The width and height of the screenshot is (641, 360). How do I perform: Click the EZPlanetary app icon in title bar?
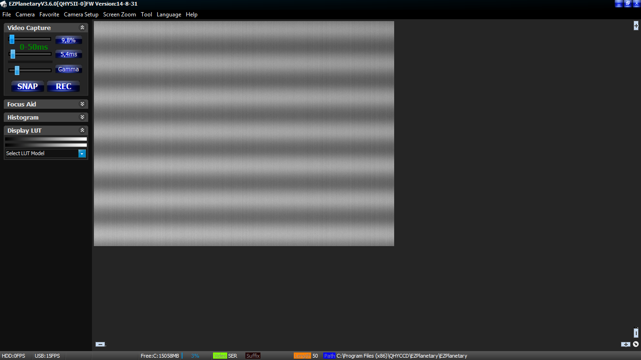(x=4, y=4)
